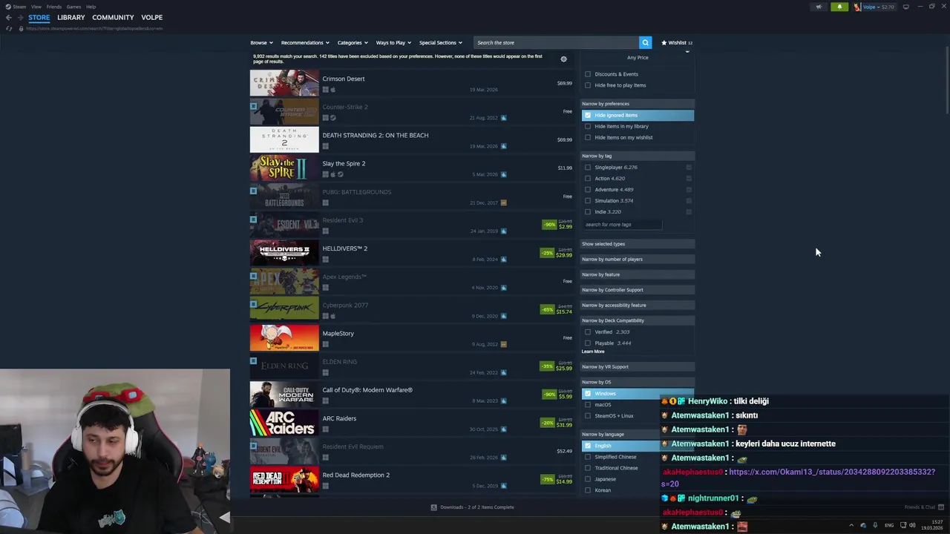Click the review icon for ARC Raiders
The image size is (950, 534).
503,429
